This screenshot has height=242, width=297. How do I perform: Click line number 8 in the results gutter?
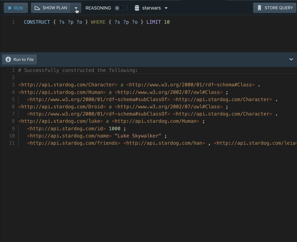pyautogui.click(x=13, y=121)
